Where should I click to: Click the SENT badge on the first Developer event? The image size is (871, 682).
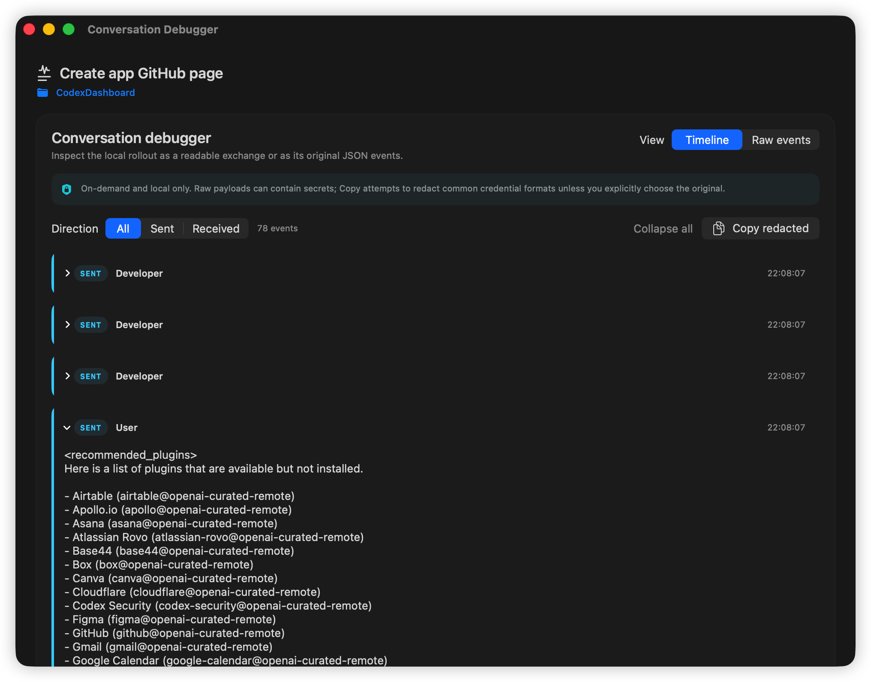coord(90,273)
